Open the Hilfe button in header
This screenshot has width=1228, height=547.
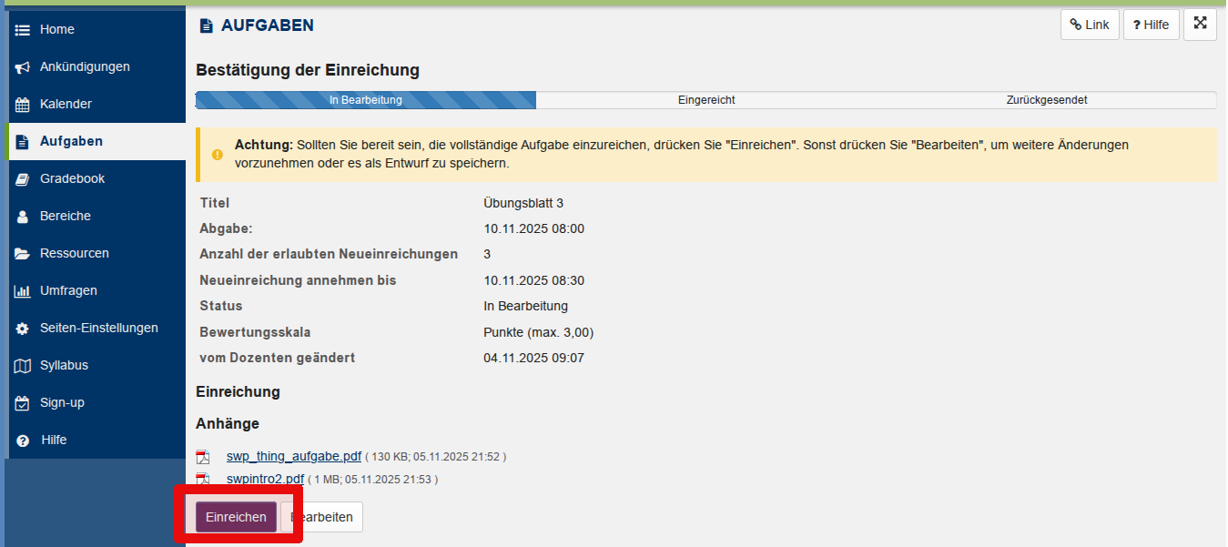tap(1151, 25)
